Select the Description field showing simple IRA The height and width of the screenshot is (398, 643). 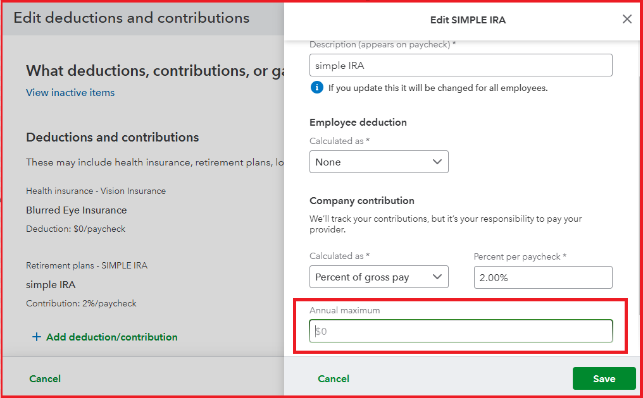(x=460, y=65)
